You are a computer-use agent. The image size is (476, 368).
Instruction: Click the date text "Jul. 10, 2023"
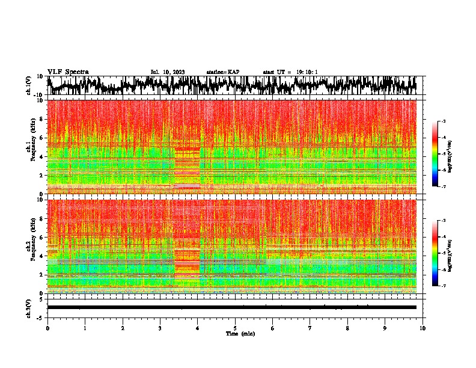(x=168, y=72)
